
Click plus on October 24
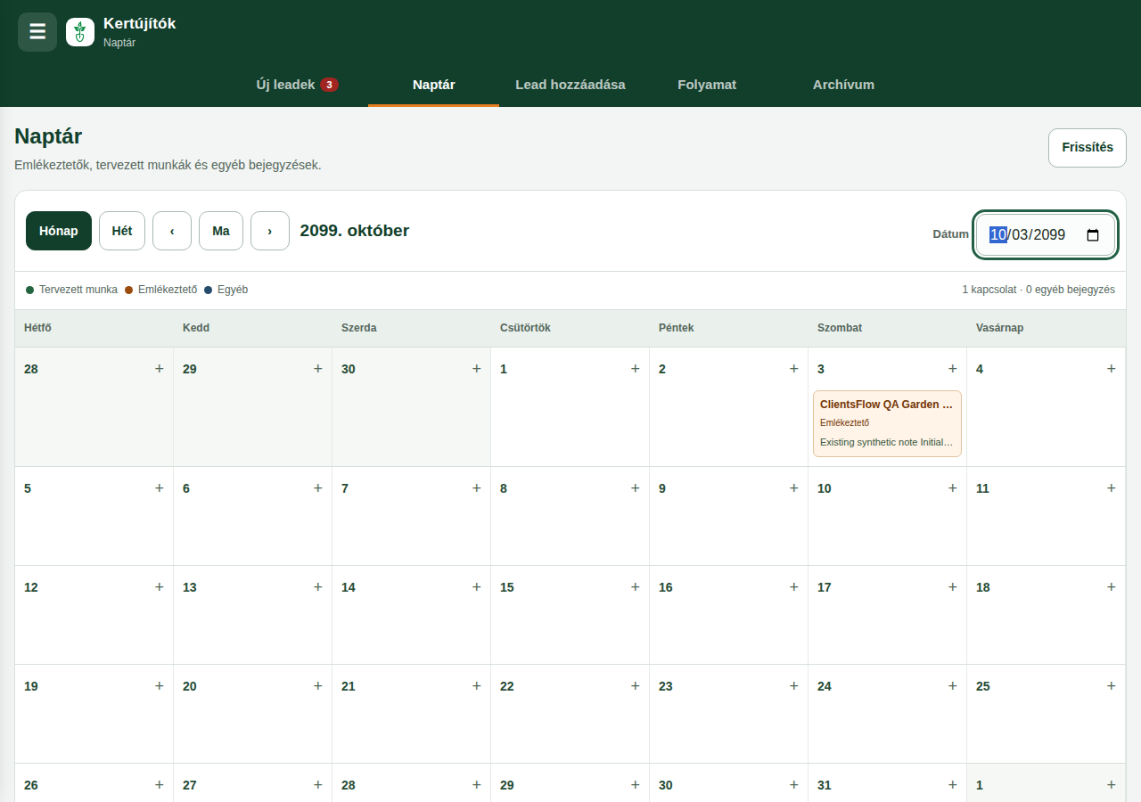tap(953, 685)
